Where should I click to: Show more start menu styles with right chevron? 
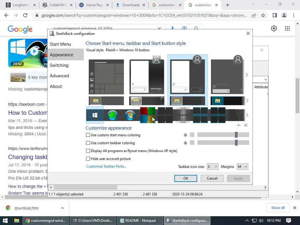(x=247, y=75)
